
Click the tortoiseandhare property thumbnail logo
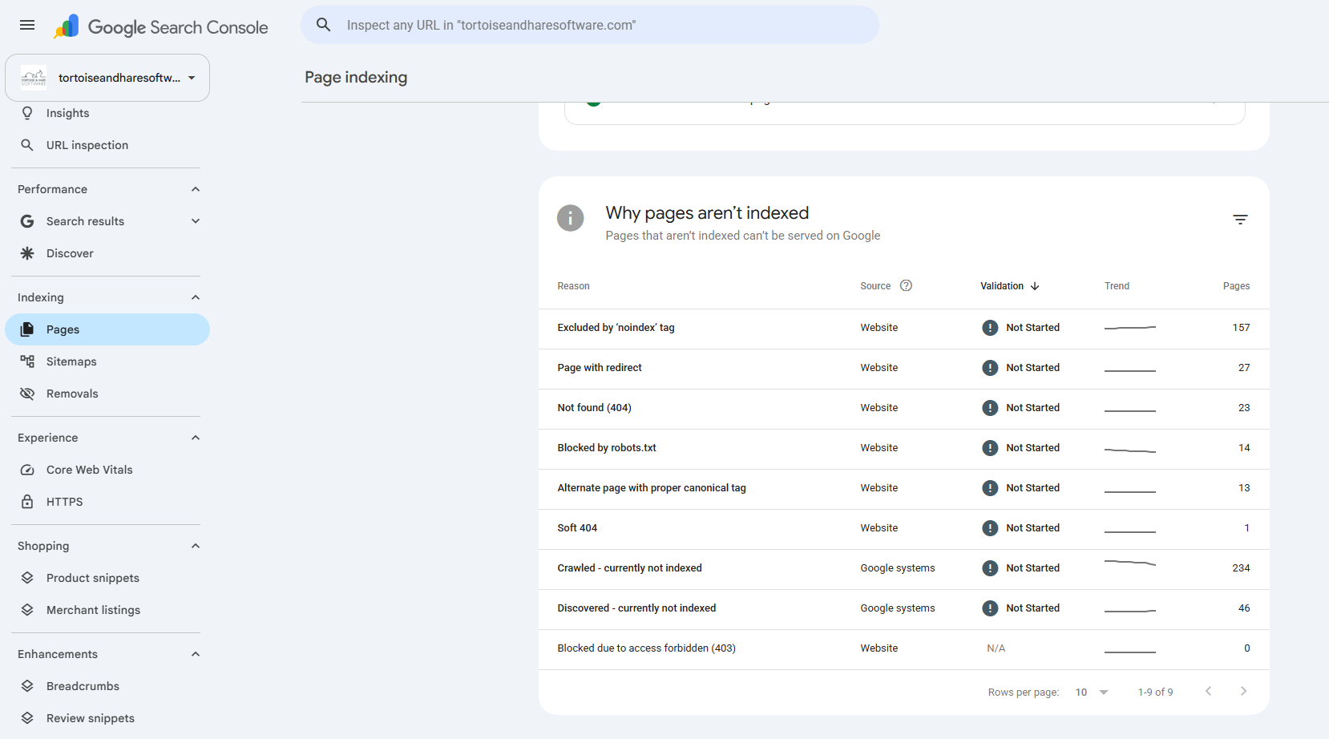tap(34, 78)
